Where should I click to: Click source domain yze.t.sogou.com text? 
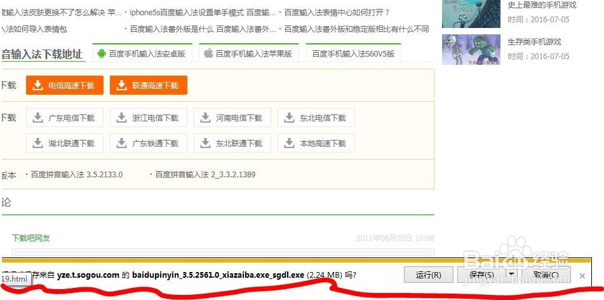coord(88,275)
